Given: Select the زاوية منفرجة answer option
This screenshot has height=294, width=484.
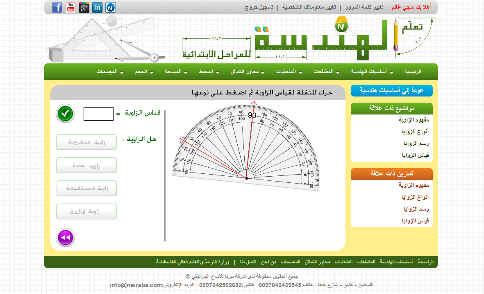Looking at the screenshot, I should pos(86,142).
